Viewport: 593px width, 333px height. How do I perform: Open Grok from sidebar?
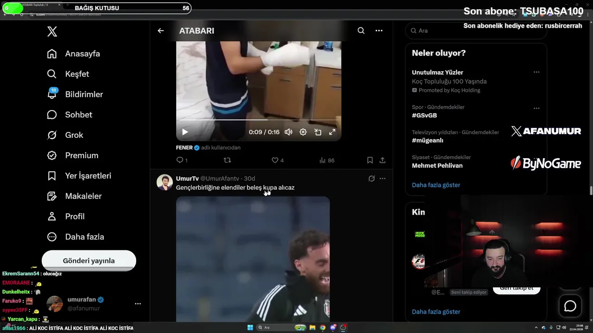click(65, 135)
